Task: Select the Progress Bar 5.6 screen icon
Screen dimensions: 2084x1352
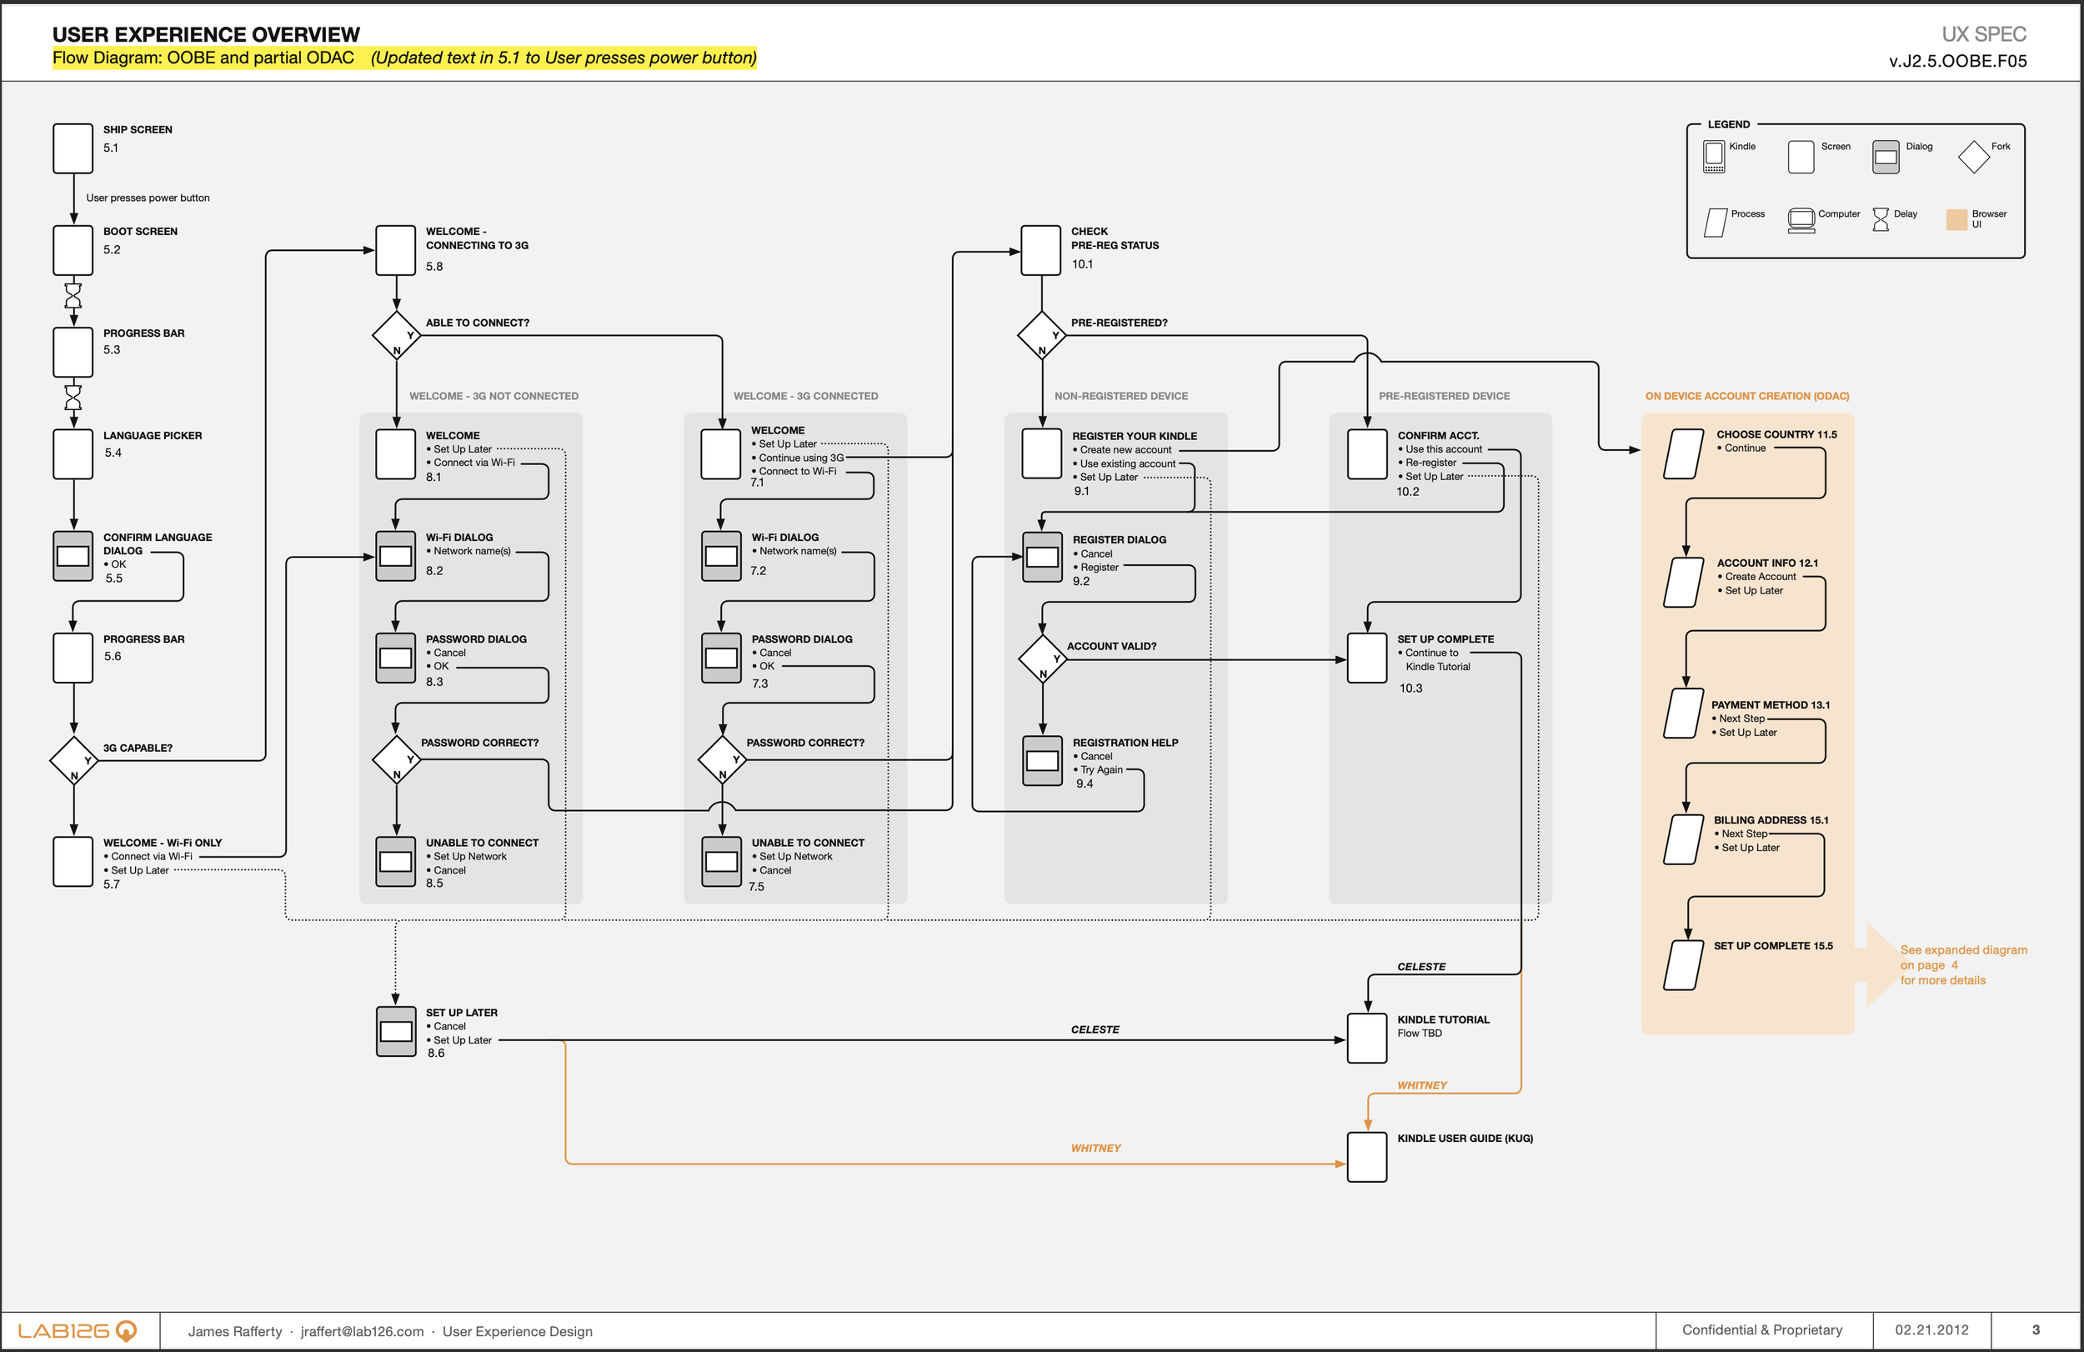Action: (x=73, y=658)
